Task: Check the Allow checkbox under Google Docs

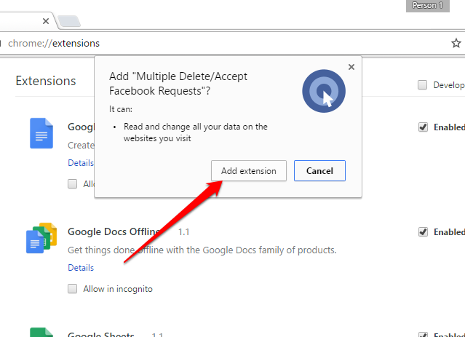Action: 72,184
